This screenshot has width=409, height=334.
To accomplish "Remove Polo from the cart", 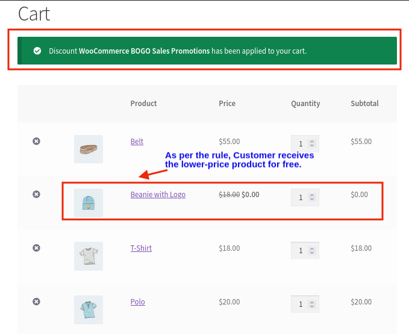I will 36,301.
